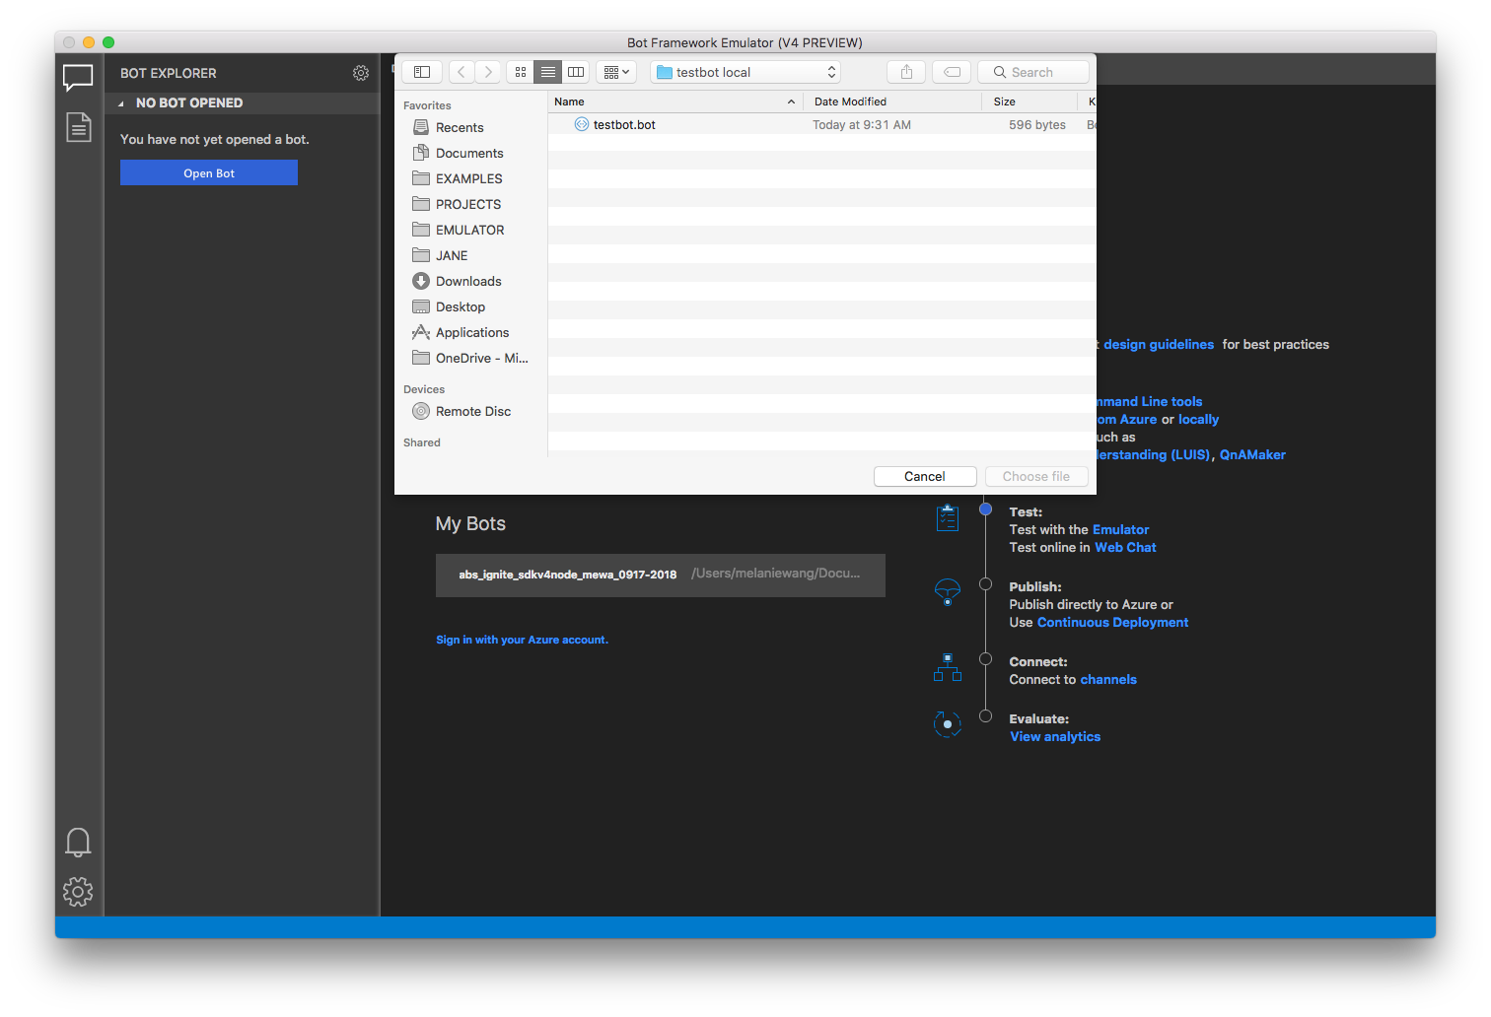Click the Search field
This screenshot has height=1017, width=1491.
[1032, 71]
